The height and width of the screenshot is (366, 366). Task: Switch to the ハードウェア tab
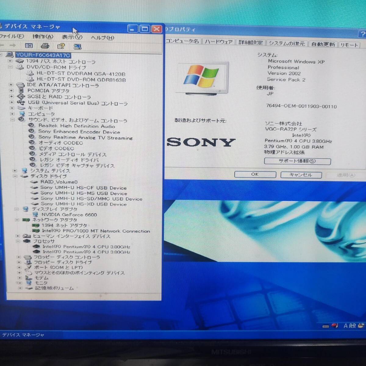[218, 42]
